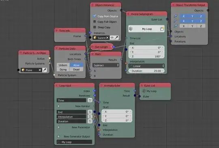Screen dimensions: 219x148
Task: Add New Iterator plus icon
Action: (58, 106)
